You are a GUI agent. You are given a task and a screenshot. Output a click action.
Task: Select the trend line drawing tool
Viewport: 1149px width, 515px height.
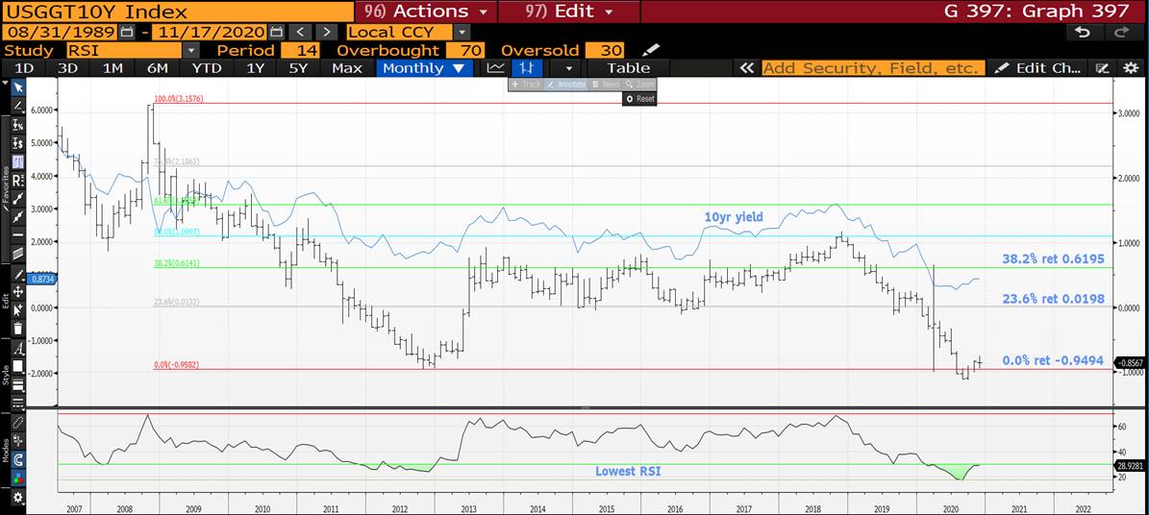tap(19, 105)
